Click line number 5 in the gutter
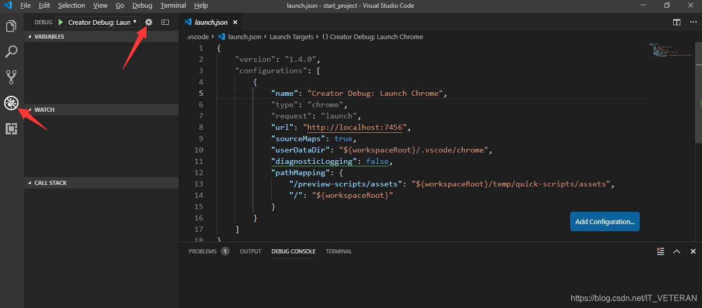The image size is (702, 308). (x=201, y=93)
